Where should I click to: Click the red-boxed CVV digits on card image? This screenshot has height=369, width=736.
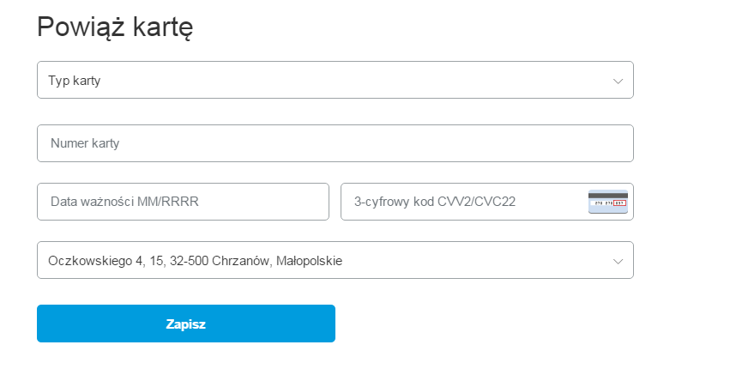pyautogui.click(x=619, y=203)
